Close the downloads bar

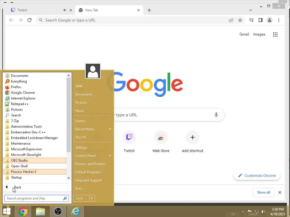tap(280, 192)
